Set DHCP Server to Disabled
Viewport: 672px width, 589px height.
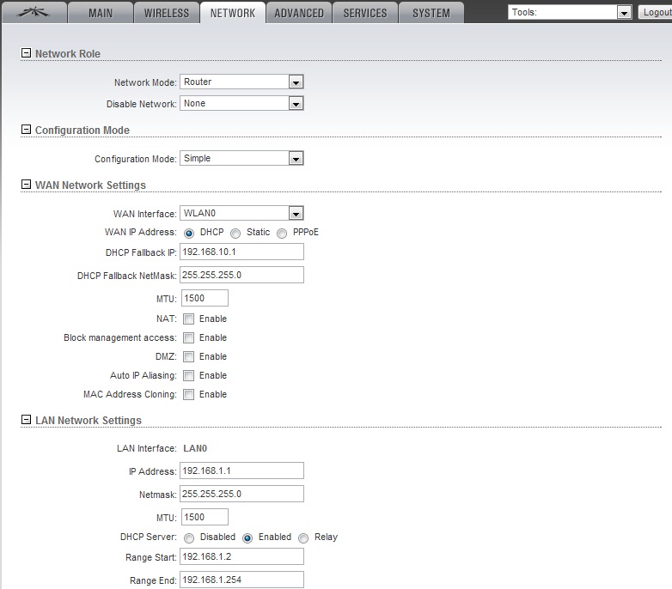[189, 537]
